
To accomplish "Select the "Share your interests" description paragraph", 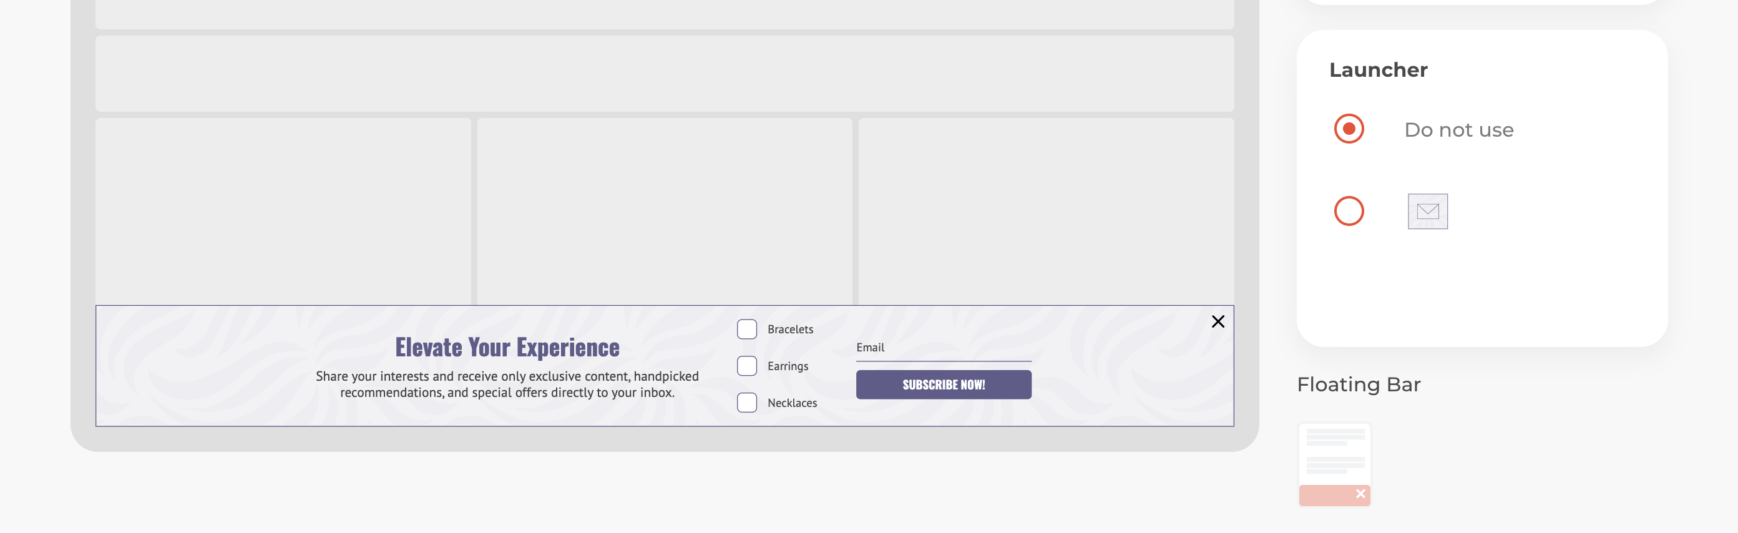I will (507, 384).
